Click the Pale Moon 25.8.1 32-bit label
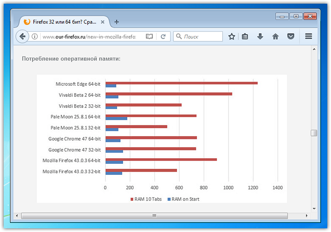Screen dimensions: 331x232 tap(75, 128)
